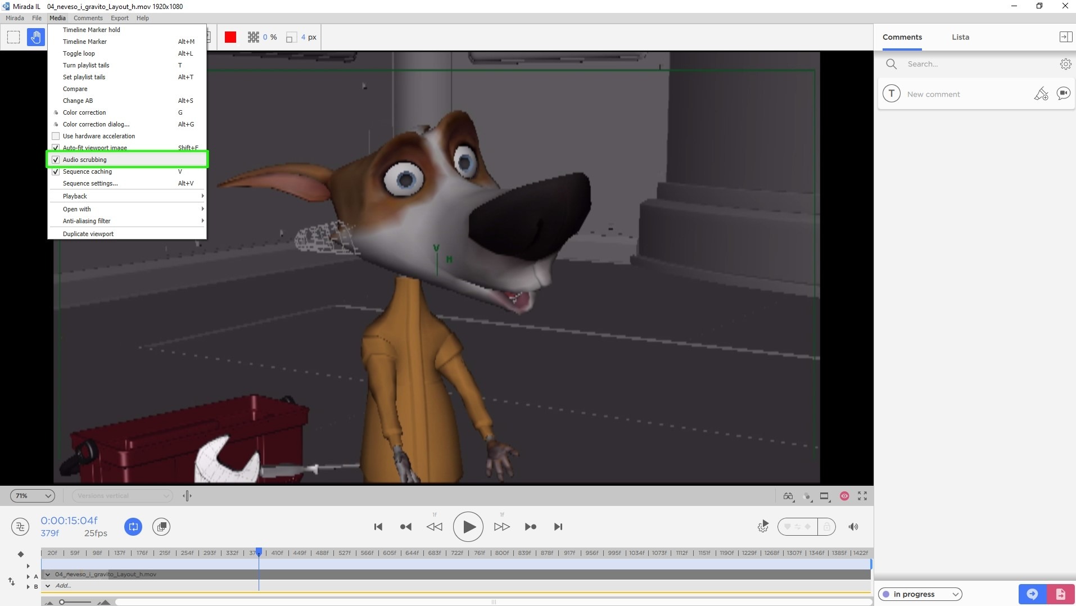Toggle Use hardware acceleration checkbox
This screenshot has height=606, width=1076.
click(56, 136)
